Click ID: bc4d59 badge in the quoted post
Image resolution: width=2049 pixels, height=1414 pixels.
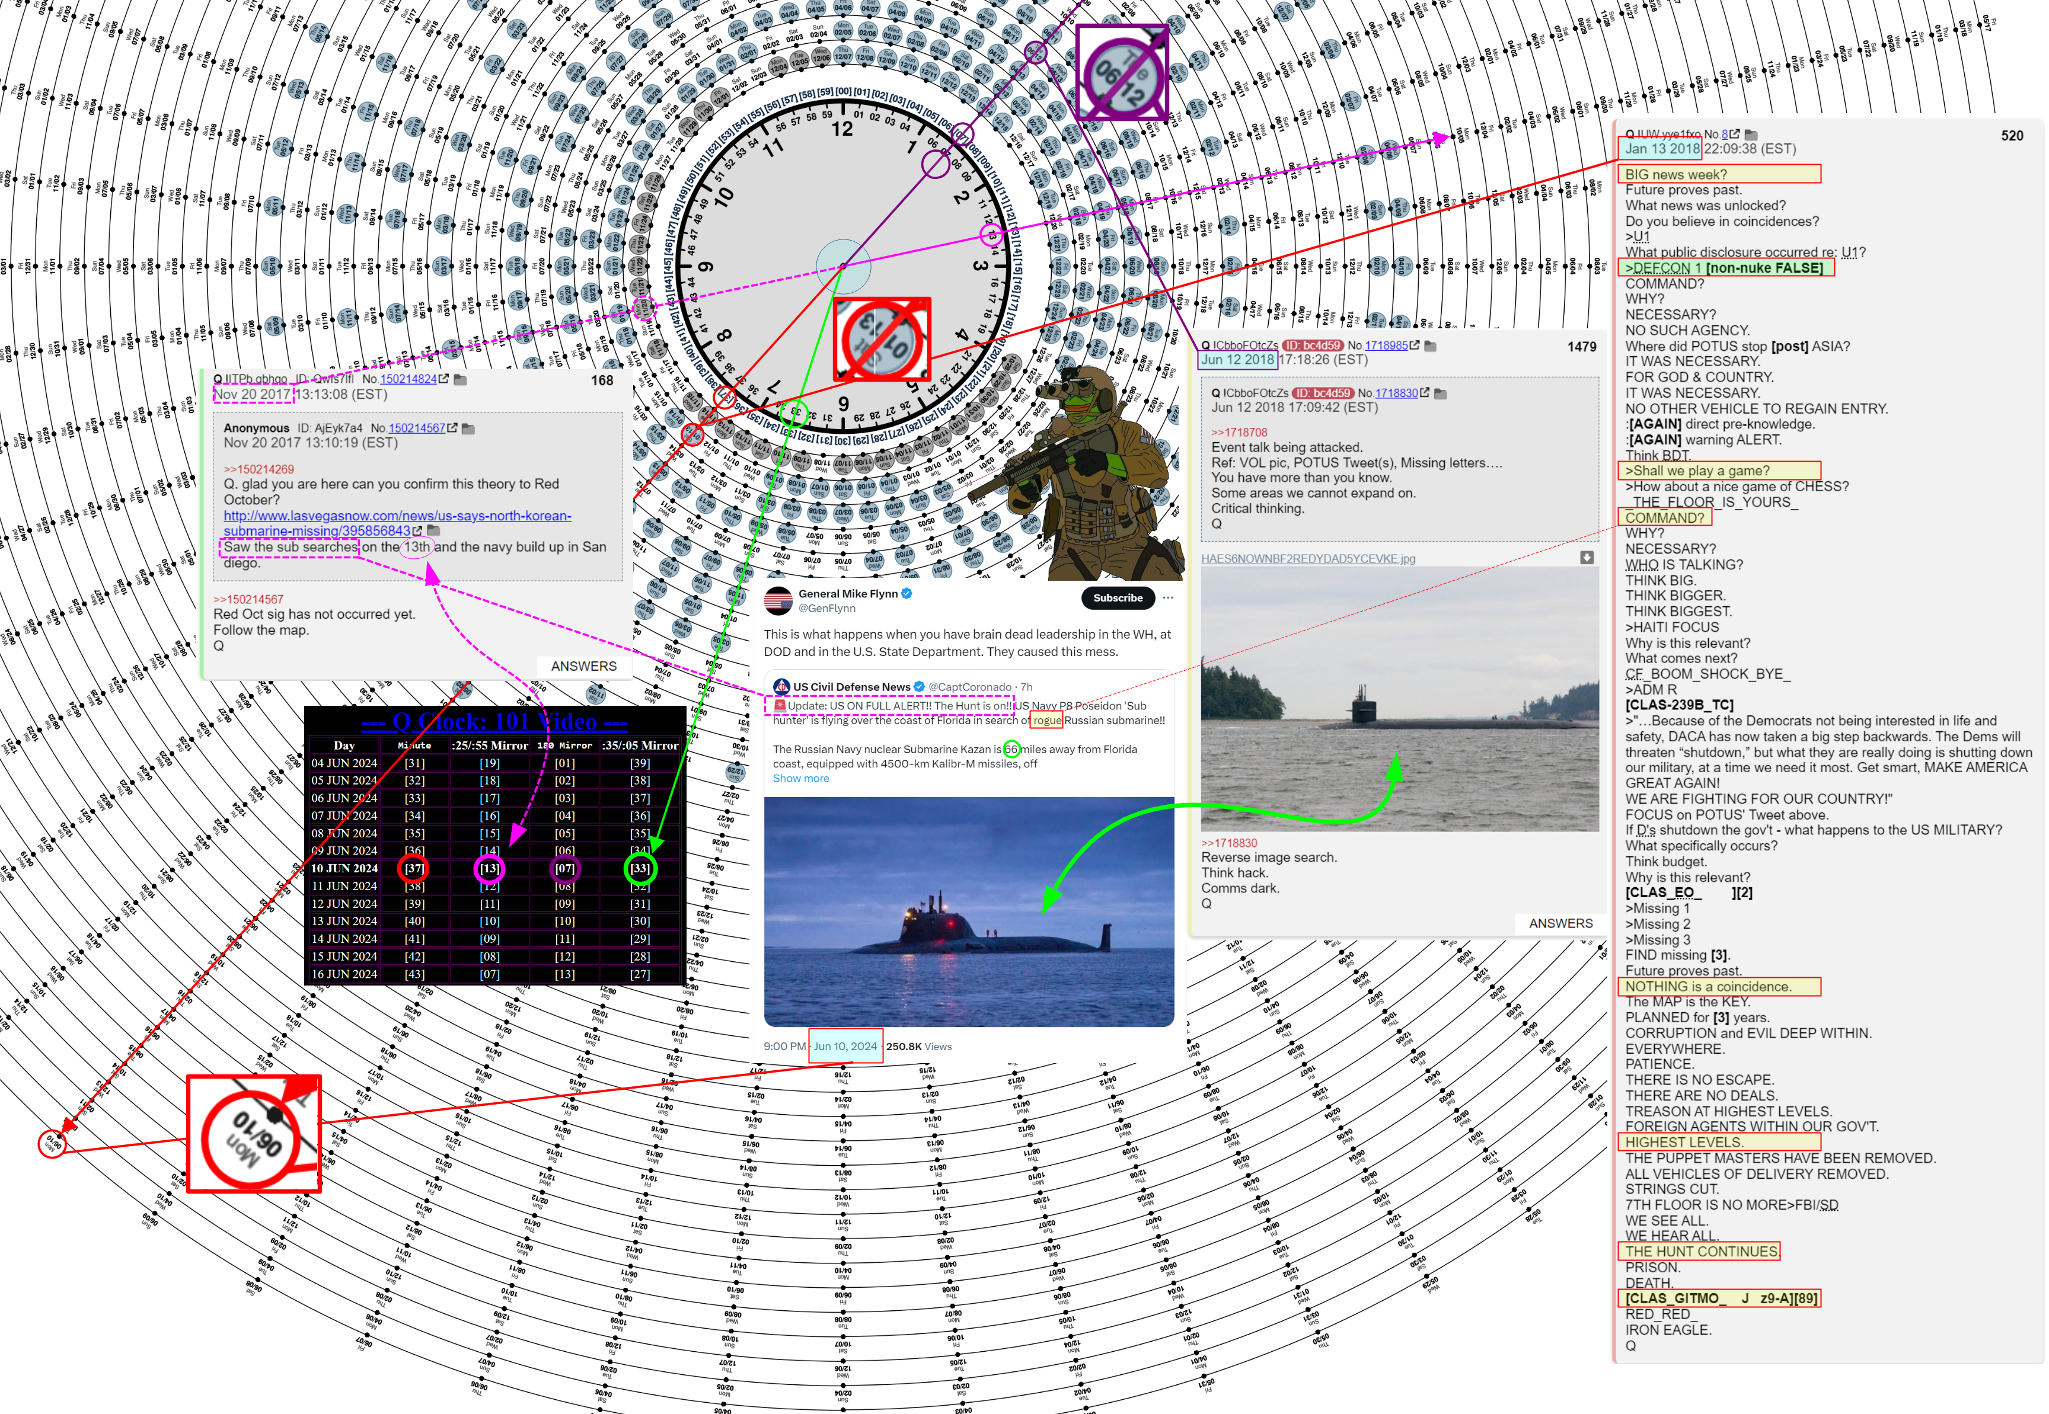point(1322,392)
